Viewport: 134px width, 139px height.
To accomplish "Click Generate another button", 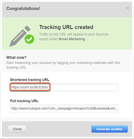I will 110,129.
